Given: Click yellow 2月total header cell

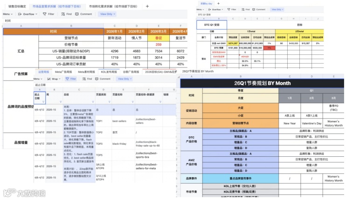Looking at the screenshot, I should pyautogui.click(x=299, y=32).
